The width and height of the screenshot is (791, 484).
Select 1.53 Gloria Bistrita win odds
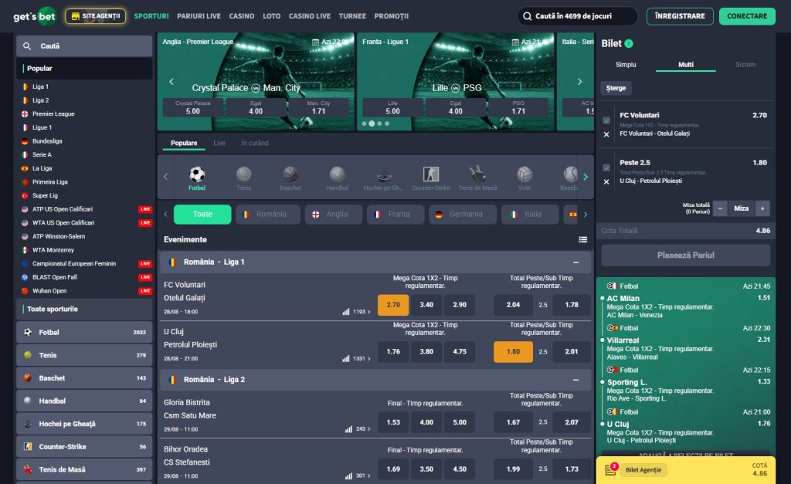click(x=393, y=422)
